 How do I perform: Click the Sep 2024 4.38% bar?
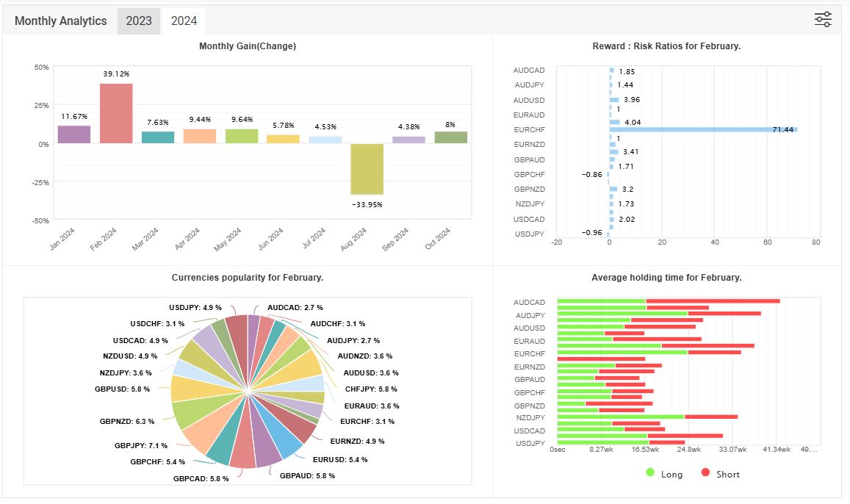click(408, 140)
